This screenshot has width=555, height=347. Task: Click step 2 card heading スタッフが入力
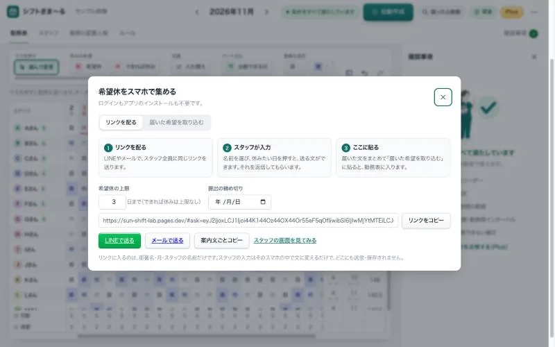pyautogui.click(x=252, y=147)
